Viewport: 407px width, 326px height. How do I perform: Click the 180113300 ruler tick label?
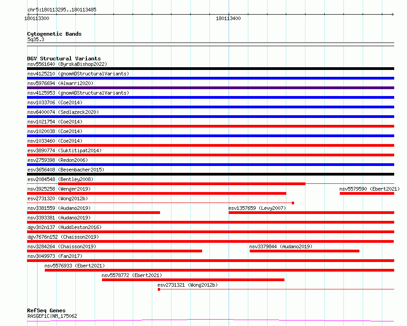point(37,18)
